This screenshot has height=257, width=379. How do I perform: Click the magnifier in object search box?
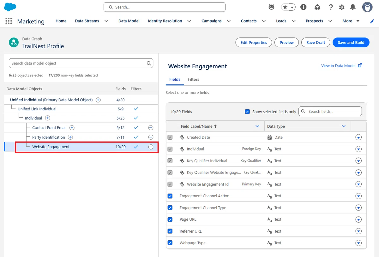tap(149, 63)
